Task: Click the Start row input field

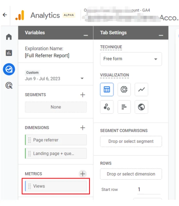Action: (149, 189)
